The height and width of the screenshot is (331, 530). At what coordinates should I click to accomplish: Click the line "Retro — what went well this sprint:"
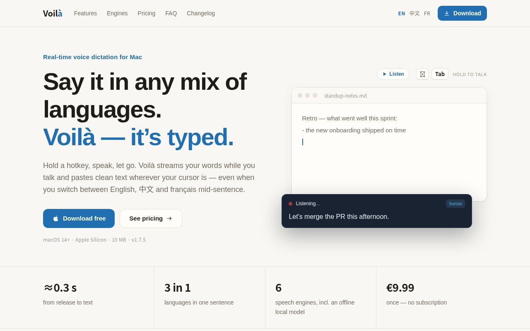coord(349,118)
